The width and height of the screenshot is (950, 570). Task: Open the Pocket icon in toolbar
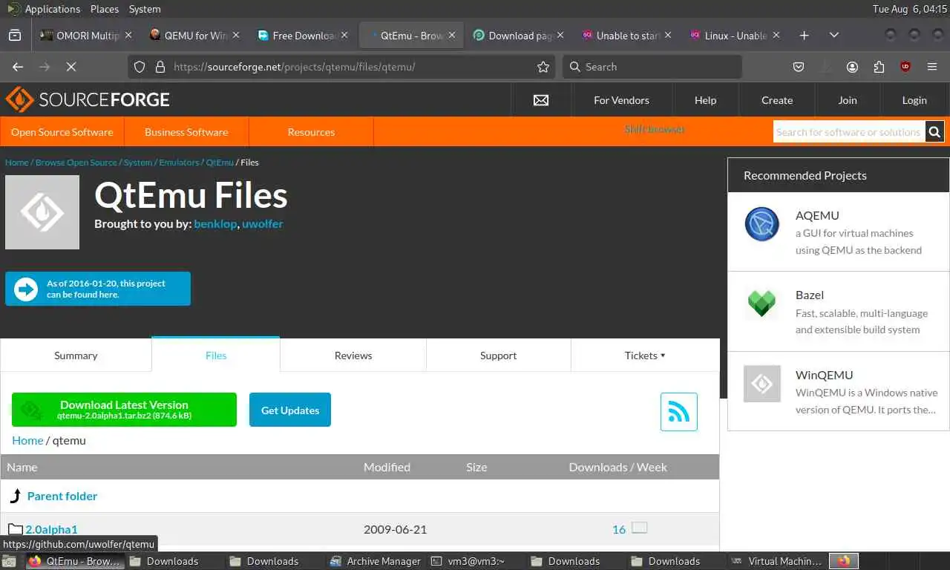pyautogui.click(x=799, y=67)
